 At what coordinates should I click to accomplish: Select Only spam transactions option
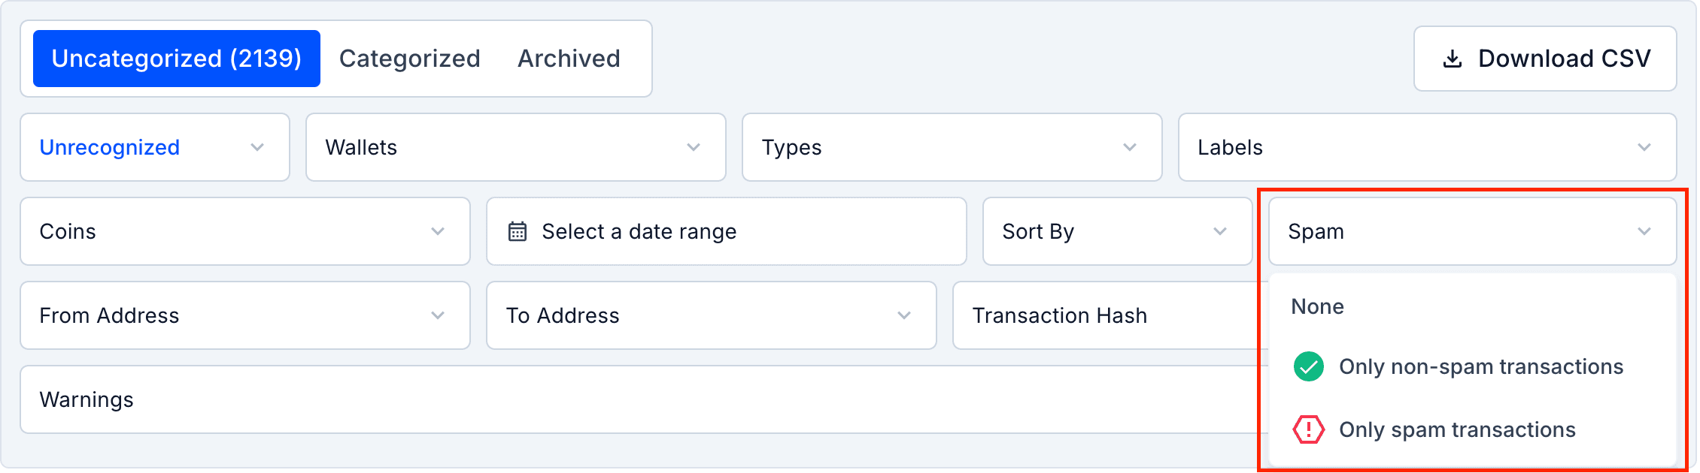click(1457, 429)
